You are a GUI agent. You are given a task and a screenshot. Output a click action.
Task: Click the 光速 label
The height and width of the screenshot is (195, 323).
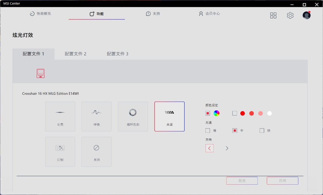click(x=209, y=122)
